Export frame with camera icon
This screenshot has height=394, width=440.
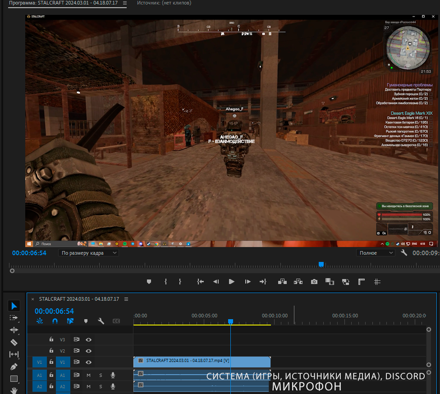(x=314, y=282)
